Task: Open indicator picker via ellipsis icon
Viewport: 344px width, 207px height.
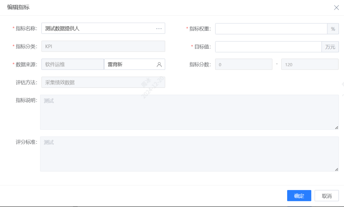Action: [159, 29]
